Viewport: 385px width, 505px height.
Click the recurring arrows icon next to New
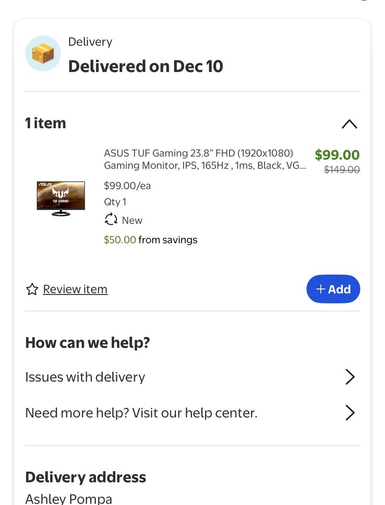[111, 220]
